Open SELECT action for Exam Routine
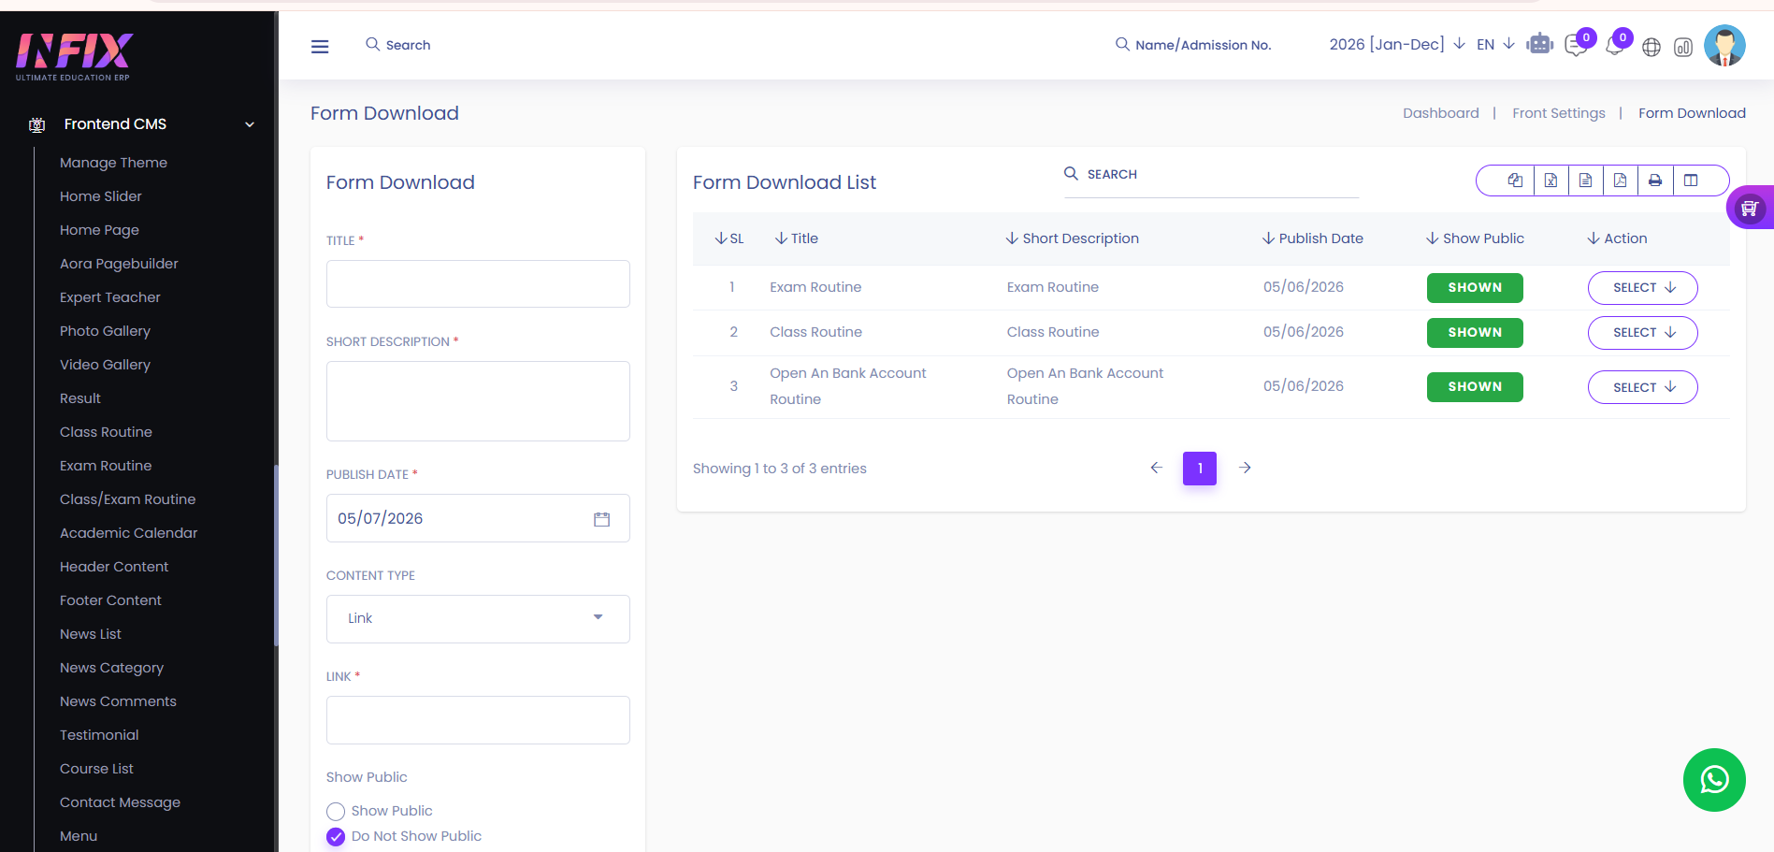 pos(1643,288)
